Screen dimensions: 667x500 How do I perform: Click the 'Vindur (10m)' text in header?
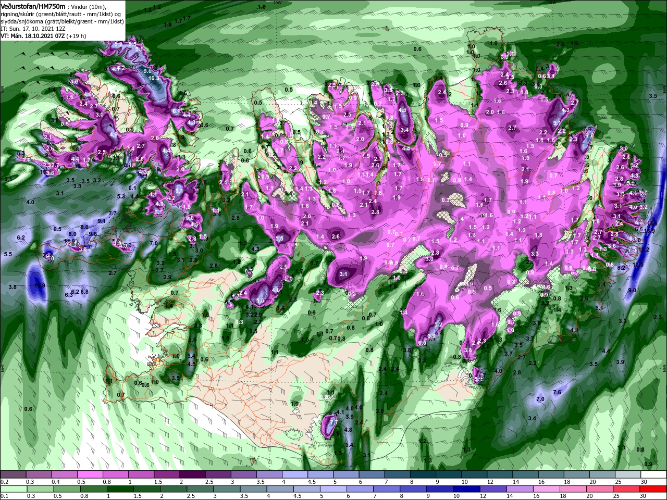[89, 6]
